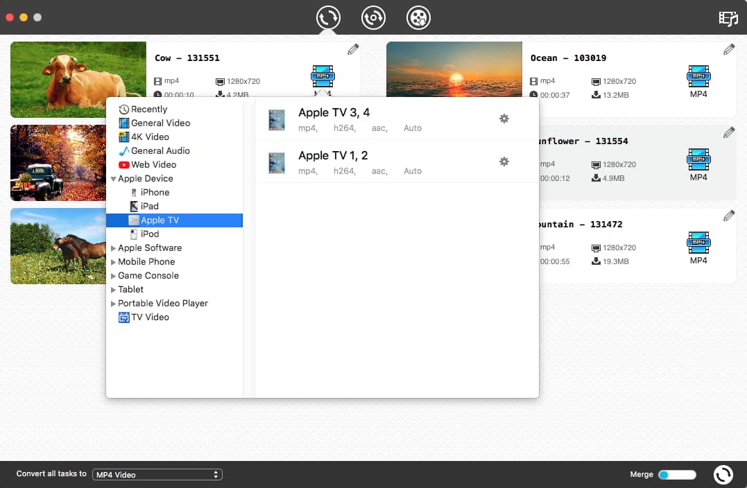The image size is (747, 488).
Task: Click the Ocean sunset video thumbnail
Action: (454, 69)
